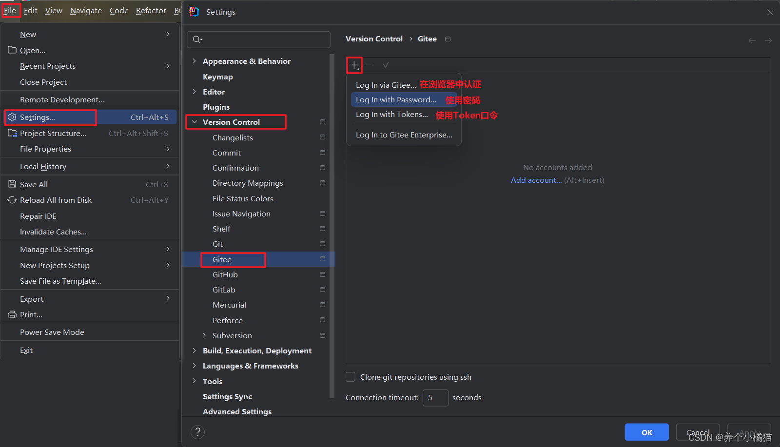Click the settings tree vertical scrollbar
Viewport: 780px width, 447px height.
pos(332,226)
